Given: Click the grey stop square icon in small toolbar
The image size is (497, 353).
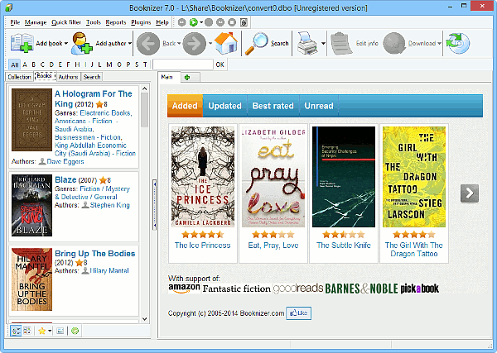Looking at the screenshot, I should [x=232, y=22].
